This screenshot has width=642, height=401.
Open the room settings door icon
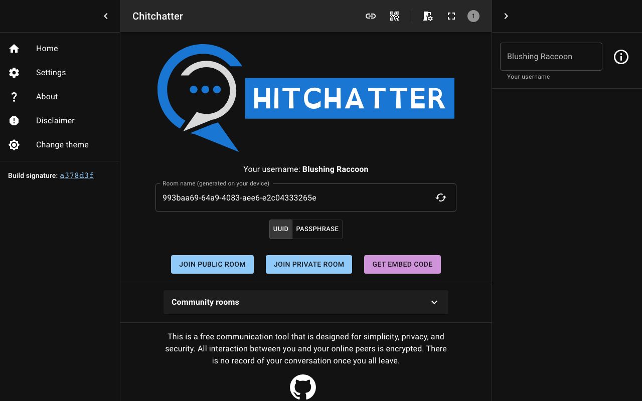427,16
